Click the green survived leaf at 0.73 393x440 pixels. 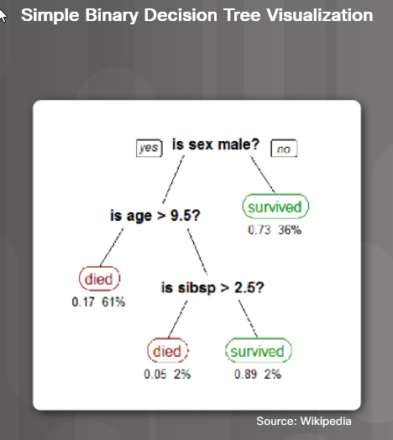point(275,207)
